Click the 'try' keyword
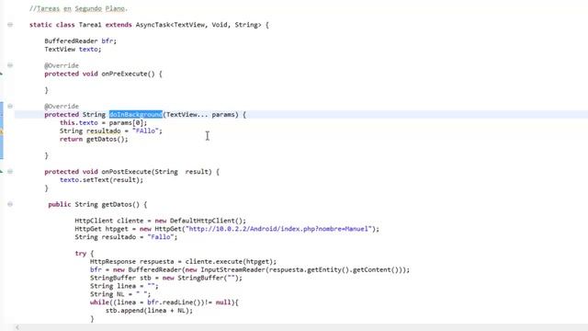 (x=80, y=254)
